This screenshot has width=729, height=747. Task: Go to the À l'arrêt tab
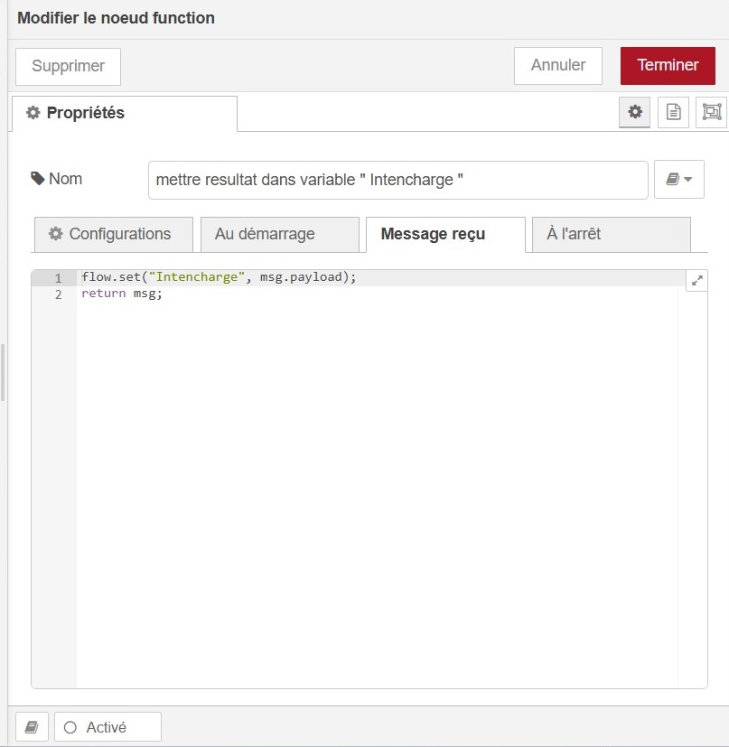click(611, 234)
